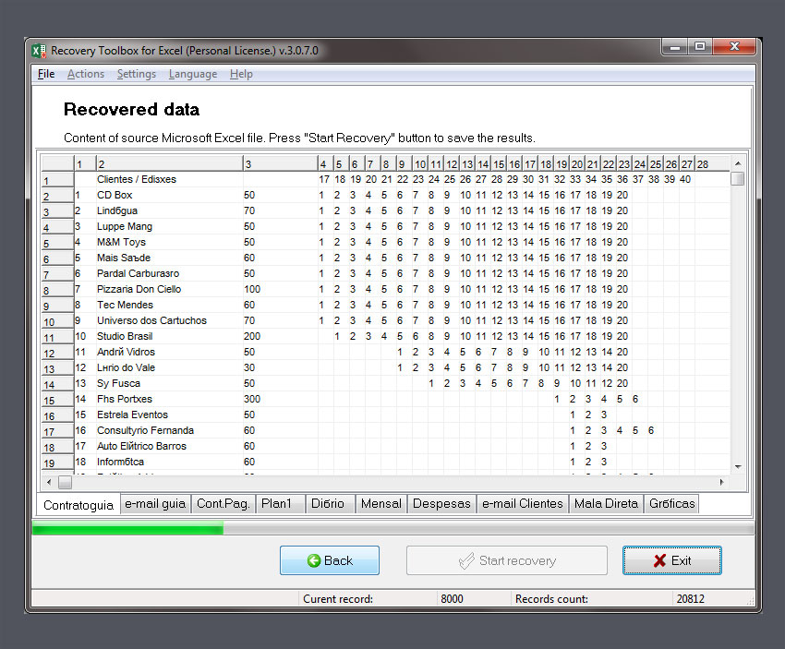Click the horizontal scrollbar right arrow
Screen dimensions: 785x649
[721, 483]
